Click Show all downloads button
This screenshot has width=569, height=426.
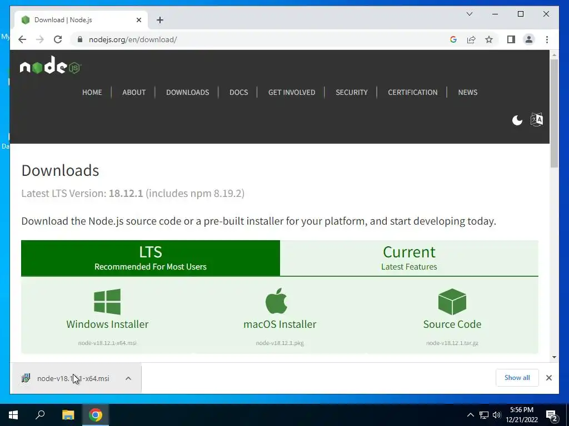click(x=517, y=378)
